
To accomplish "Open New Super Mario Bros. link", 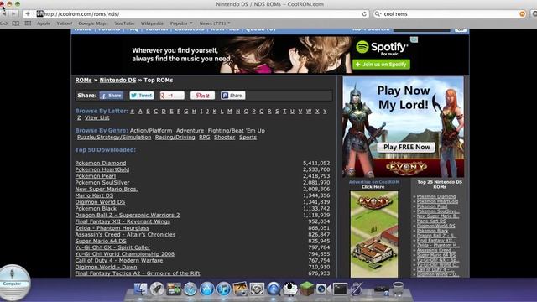I will (107, 190).
